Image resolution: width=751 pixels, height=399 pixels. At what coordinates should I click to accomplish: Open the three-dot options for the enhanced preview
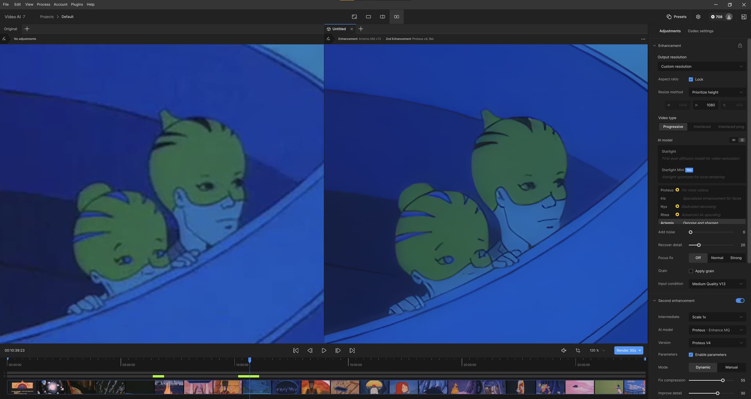pyautogui.click(x=643, y=39)
